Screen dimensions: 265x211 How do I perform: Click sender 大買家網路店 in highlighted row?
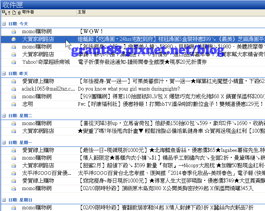click(38, 39)
